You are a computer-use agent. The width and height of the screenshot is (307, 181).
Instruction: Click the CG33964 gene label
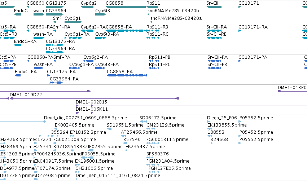point(56,11)
